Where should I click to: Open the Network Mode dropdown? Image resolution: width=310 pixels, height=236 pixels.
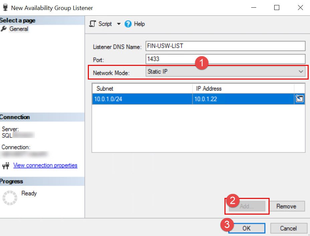click(225, 72)
